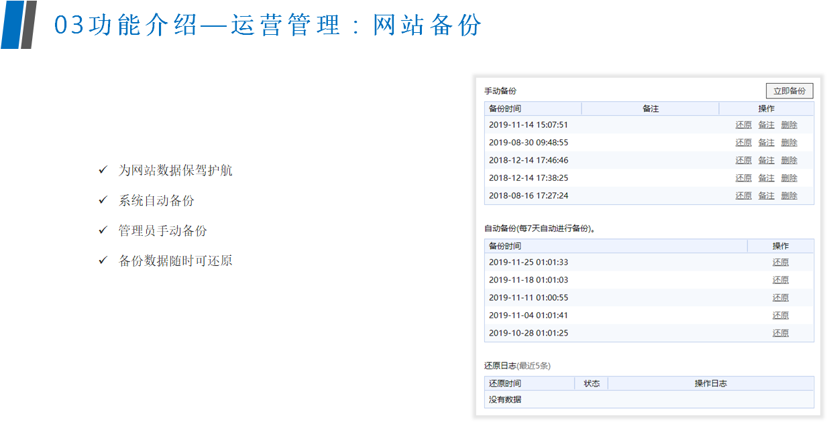This screenshot has height=424, width=829.
Task: Restore the 2019-11-14 15:07:51 manual backup
Action: [x=743, y=125]
